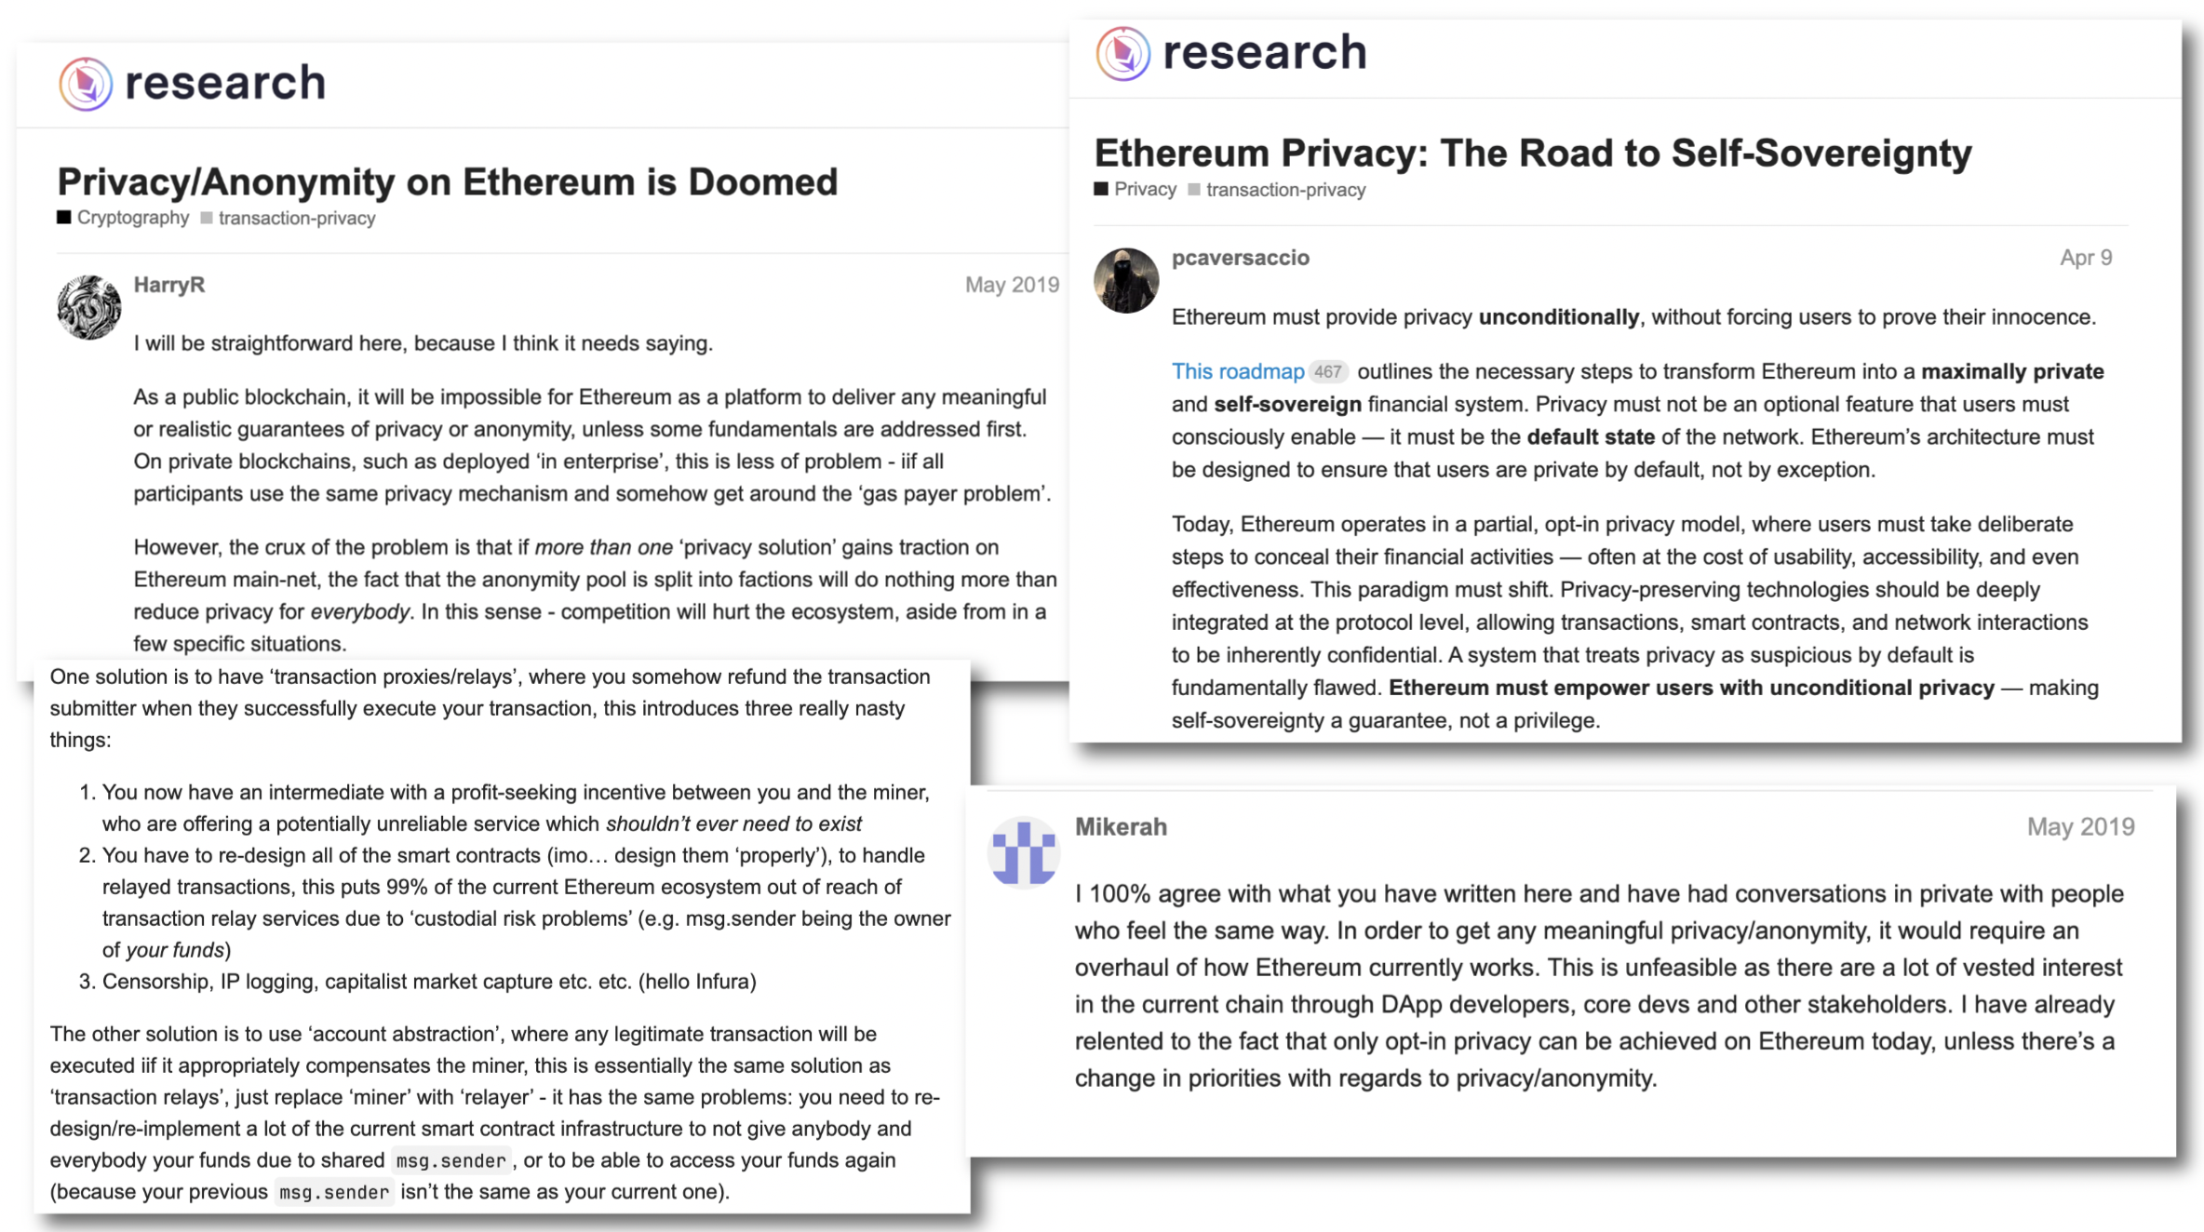Open the HarryR username link
Viewport: 2204px width, 1232px height.
(168, 285)
